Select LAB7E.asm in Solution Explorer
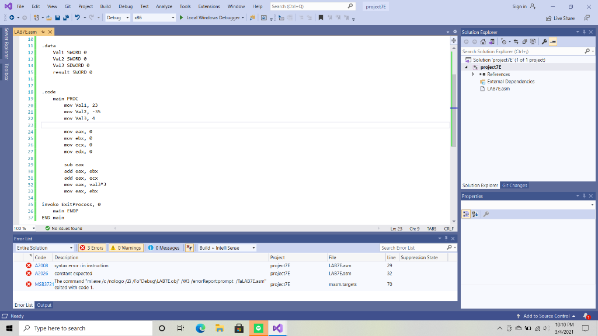The width and height of the screenshot is (598, 336). (x=498, y=89)
